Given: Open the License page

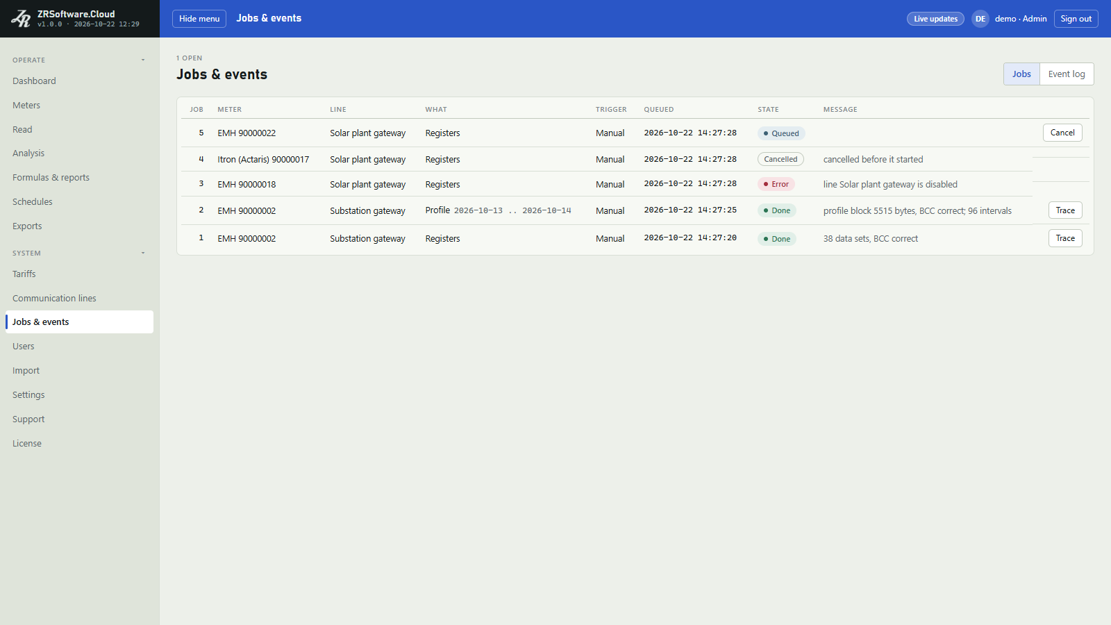Looking at the screenshot, I should pos(79,444).
